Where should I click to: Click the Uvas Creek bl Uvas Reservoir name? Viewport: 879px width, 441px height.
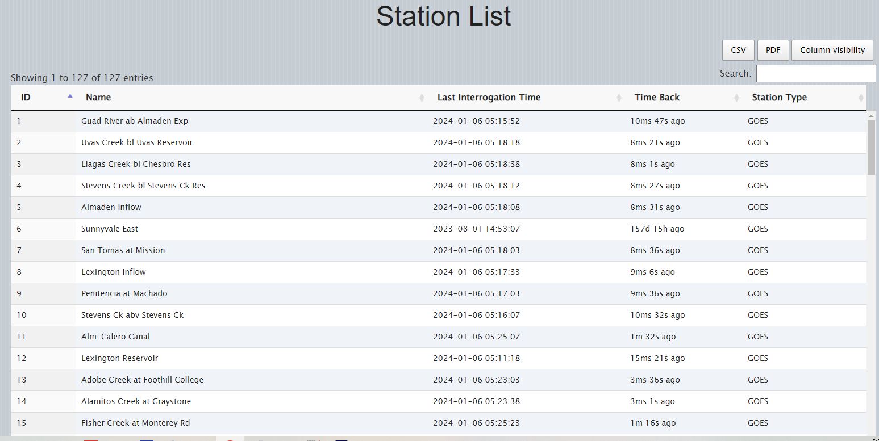pyautogui.click(x=137, y=142)
